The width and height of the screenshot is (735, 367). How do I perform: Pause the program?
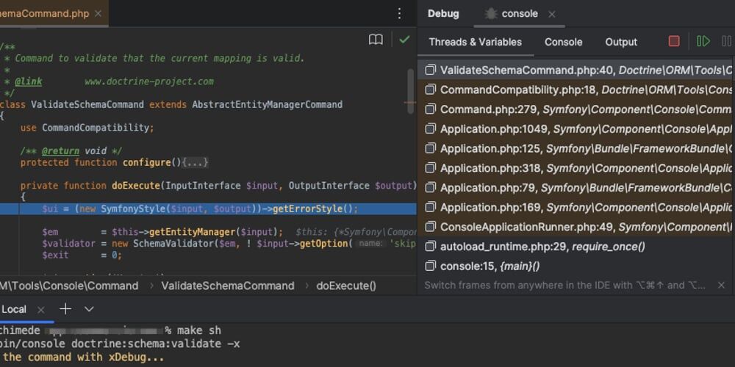(x=727, y=42)
